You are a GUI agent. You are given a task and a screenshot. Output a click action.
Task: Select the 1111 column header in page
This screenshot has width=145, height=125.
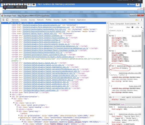click(x=103, y=12)
